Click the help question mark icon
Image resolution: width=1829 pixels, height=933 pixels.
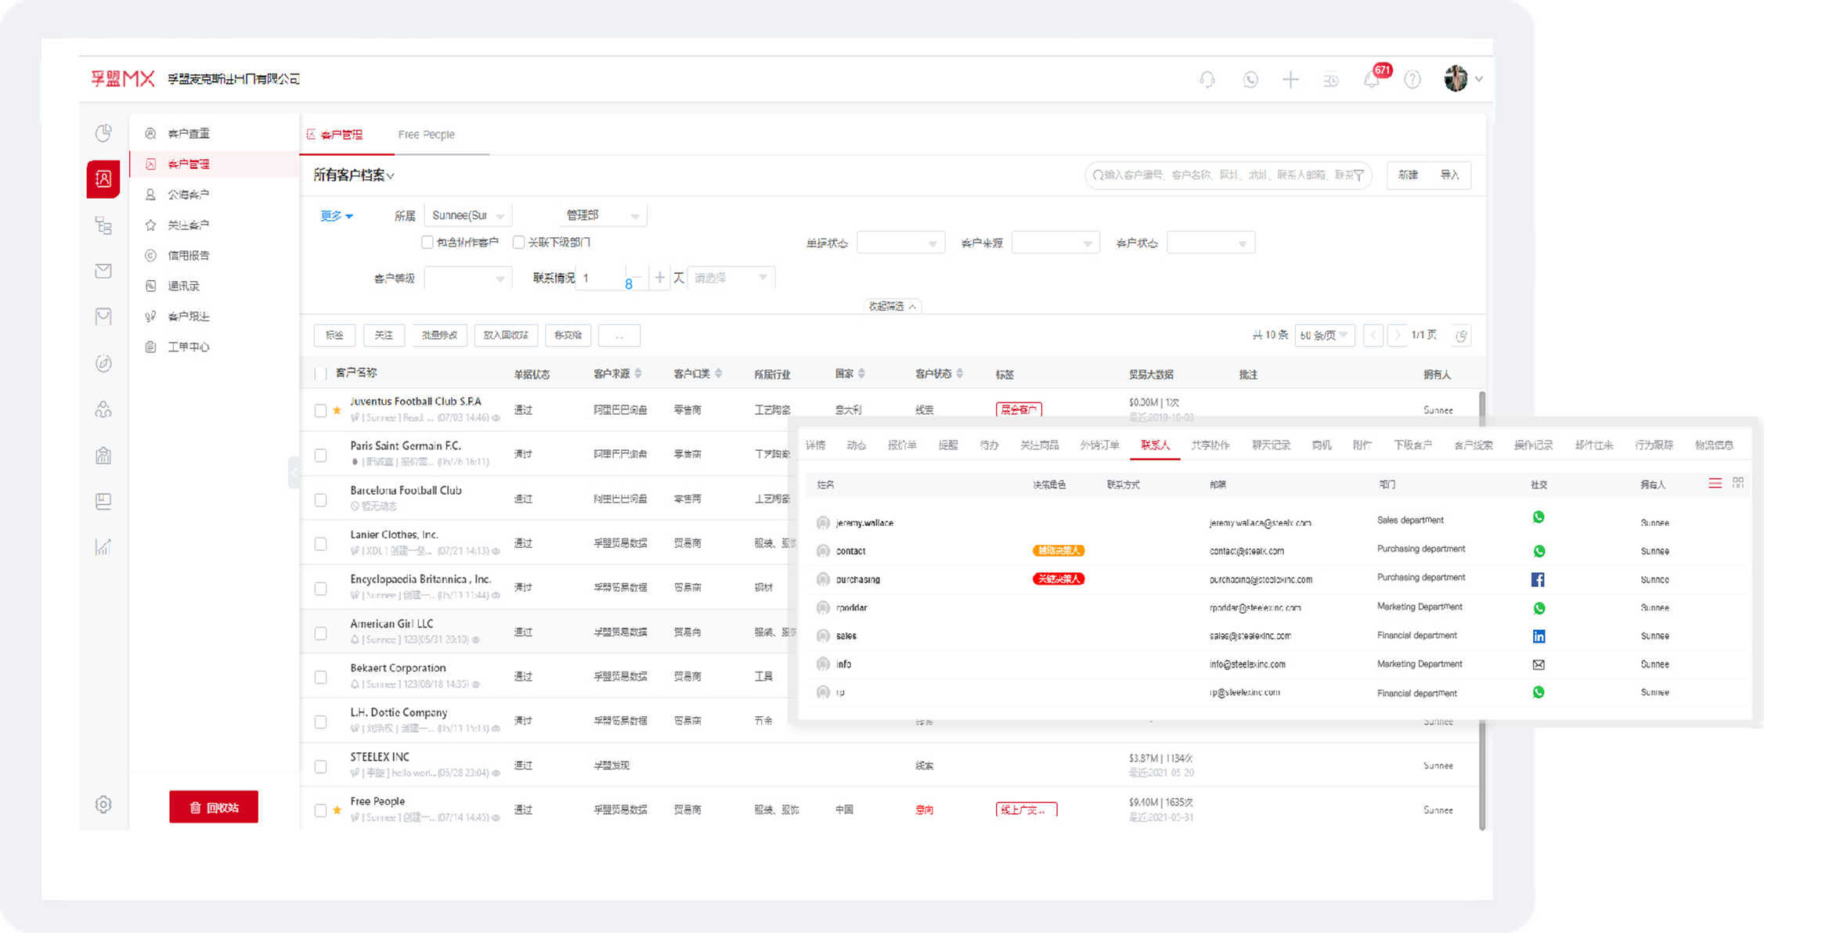1412,79
